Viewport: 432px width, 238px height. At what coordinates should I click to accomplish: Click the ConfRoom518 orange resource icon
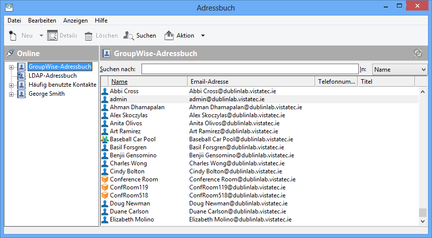(105, 195)
